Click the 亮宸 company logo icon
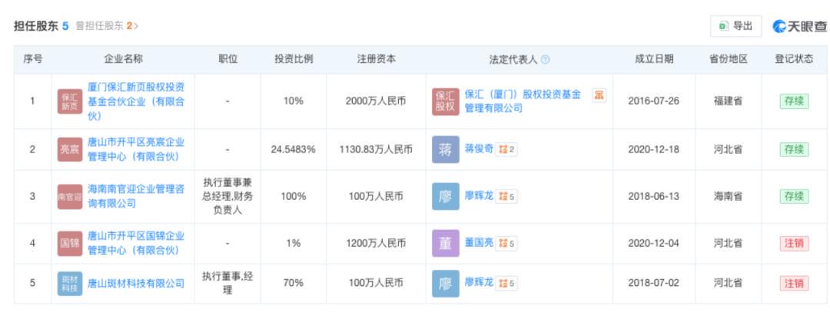Image resolution: width=830 pixels, height=312 pixels. click(x=69, y=149)
